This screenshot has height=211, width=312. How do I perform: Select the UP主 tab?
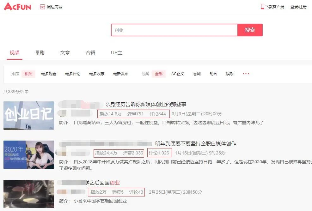pos(117,53)
